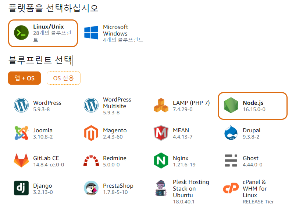
Task: Click version text 3.2.13-0
Action: coord(43,192)
